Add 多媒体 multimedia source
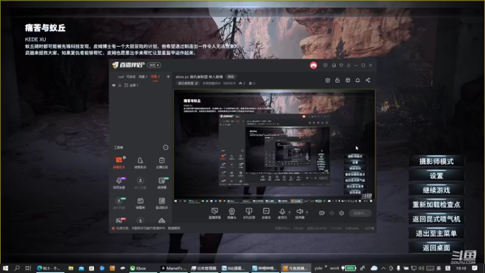Image resolution: width=485 pixels, height=273 pixels. [x=266, y=214]
